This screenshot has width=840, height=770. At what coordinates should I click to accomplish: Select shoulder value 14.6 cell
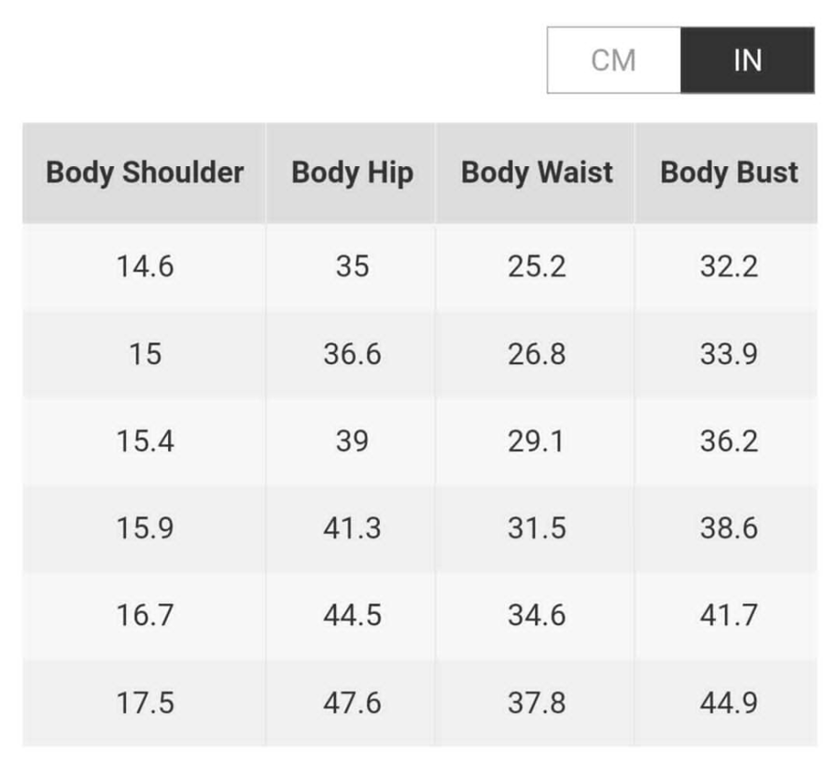click(x=144, y=267)
